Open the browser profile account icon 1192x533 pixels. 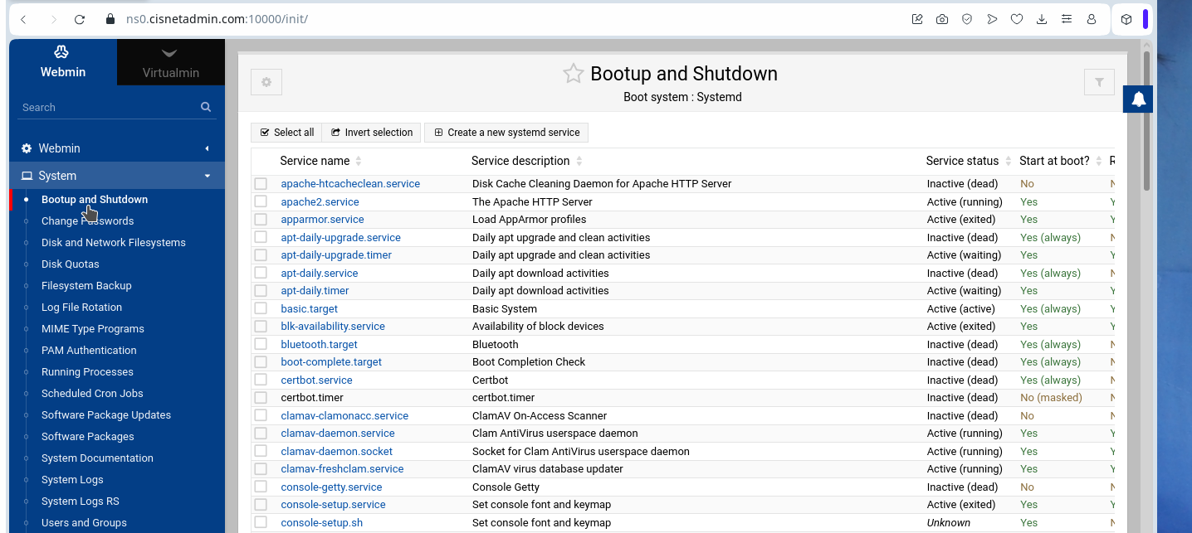(1092, 19)
